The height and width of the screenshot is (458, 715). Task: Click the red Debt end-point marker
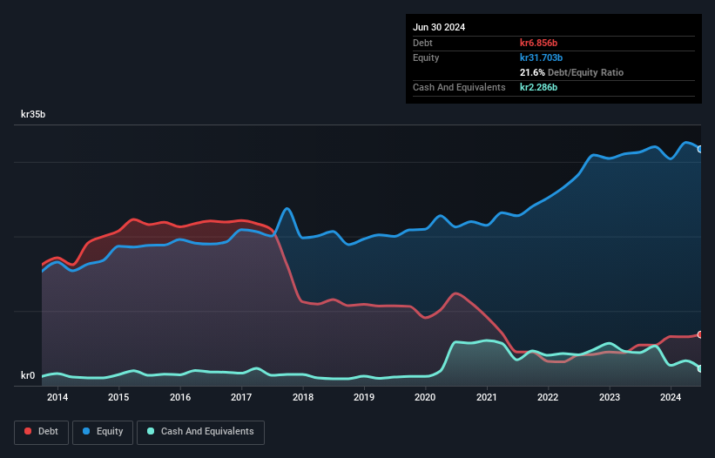click(x=700, y=334)
